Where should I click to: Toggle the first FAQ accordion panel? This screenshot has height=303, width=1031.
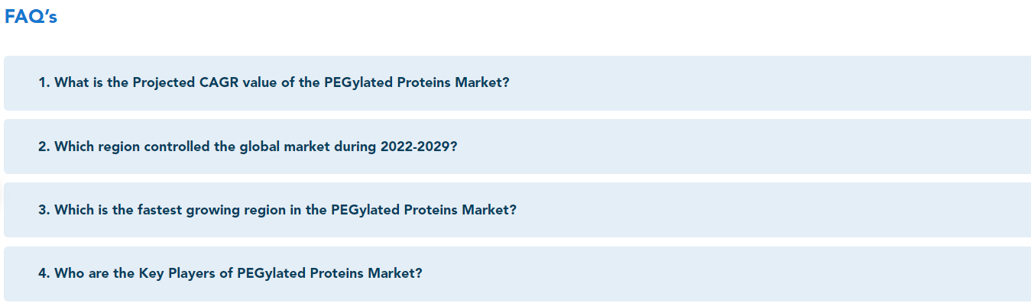(x=517, y=82)
